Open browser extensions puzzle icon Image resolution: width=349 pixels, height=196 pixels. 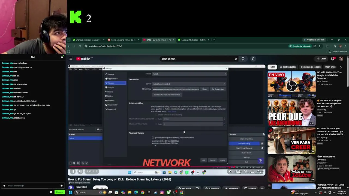tap(327, 46)
